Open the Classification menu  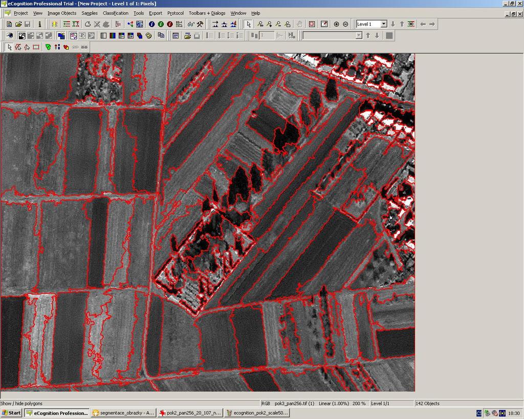tap(116, 13)
